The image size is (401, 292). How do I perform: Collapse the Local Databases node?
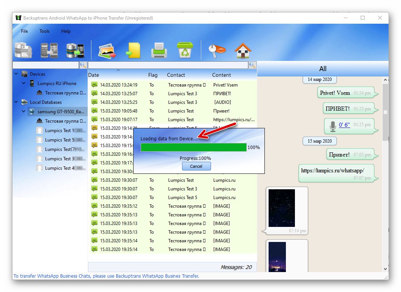click(x=16, y=102)
